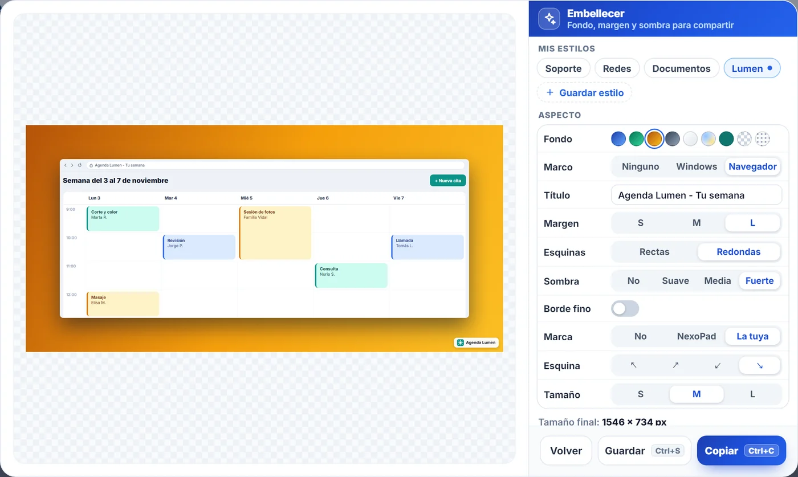Set Sombra to No

pyautogui.click(x=633, y=281)
